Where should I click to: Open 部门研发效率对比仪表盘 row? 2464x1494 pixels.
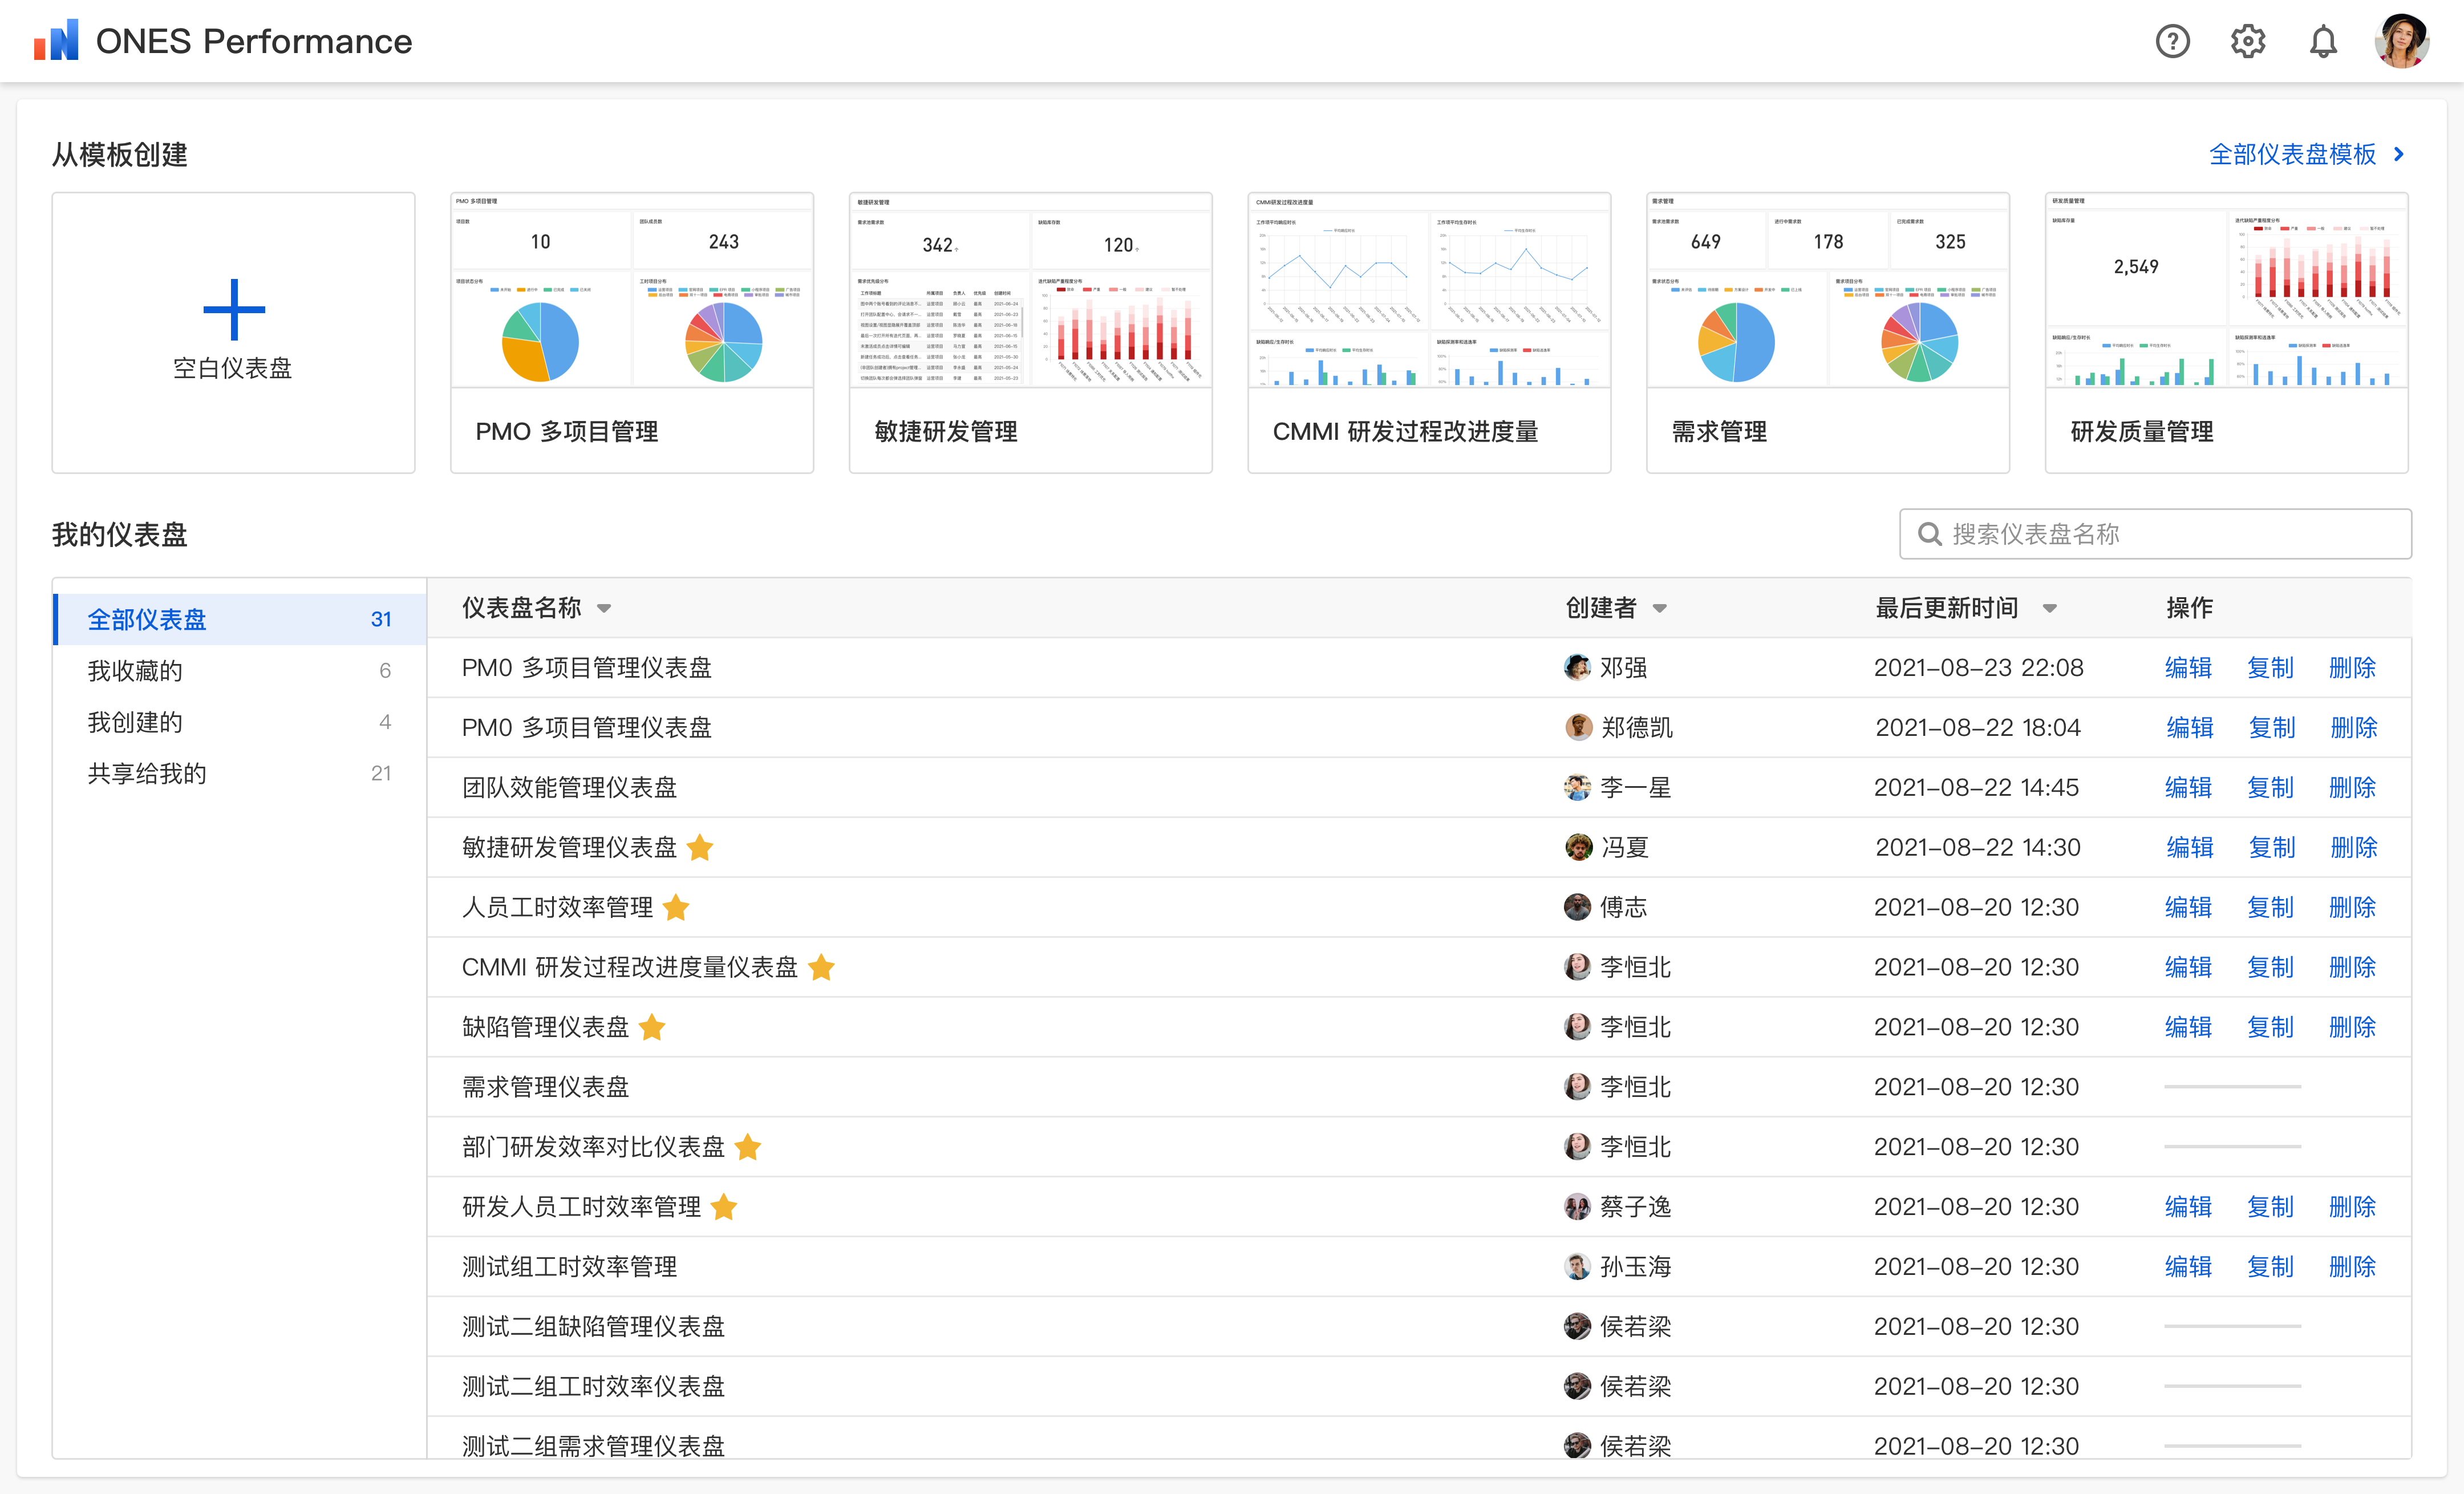point(1419,1147)
